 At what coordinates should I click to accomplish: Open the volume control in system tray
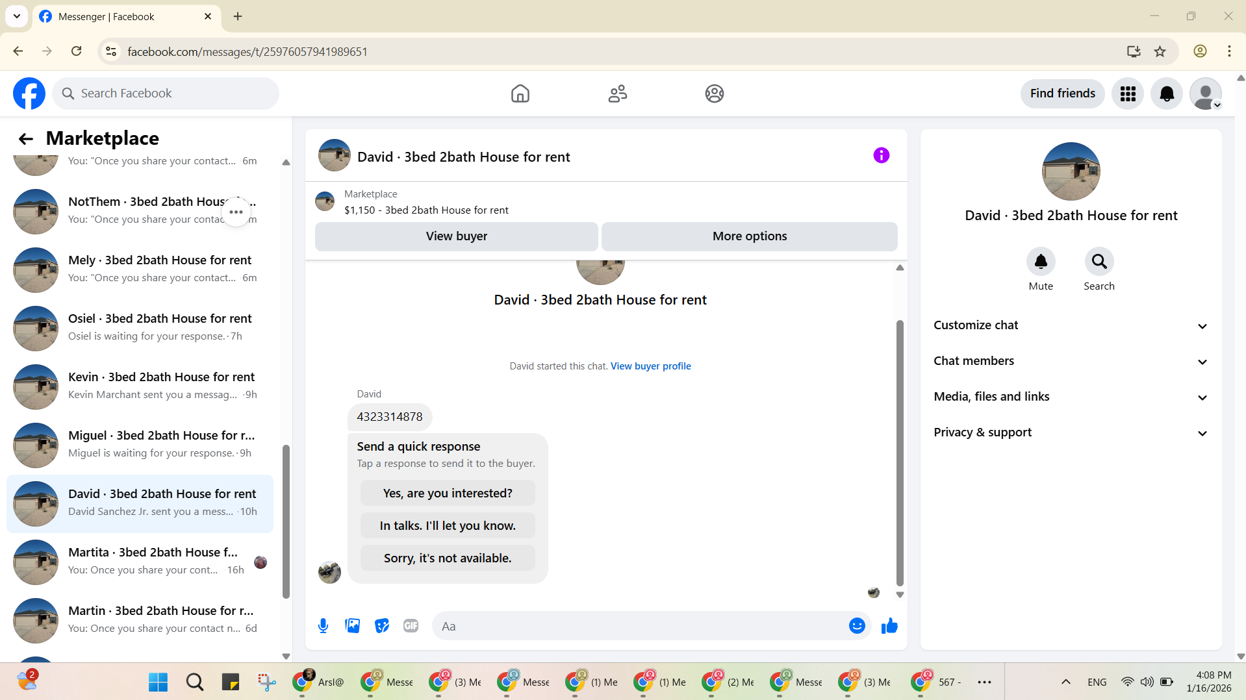pyautogui.click(x=1147, y=682)
